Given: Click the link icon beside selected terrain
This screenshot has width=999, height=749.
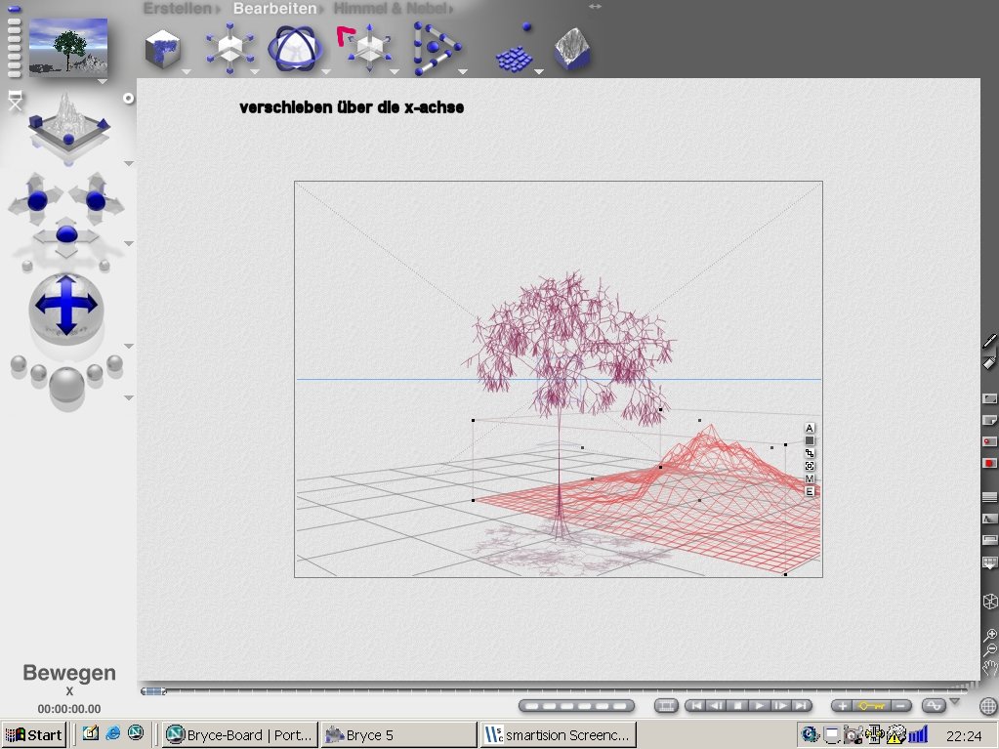Looking at the screenshot, I should coord(810,453).
